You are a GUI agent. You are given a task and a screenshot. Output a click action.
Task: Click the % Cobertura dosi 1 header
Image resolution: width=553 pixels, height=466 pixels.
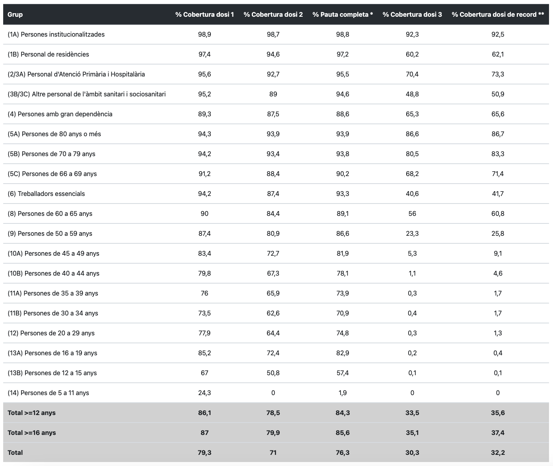(204, 14)
